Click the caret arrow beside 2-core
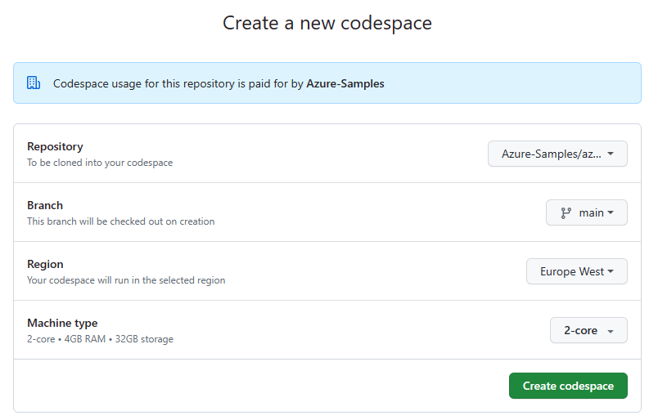 [611, 331]
